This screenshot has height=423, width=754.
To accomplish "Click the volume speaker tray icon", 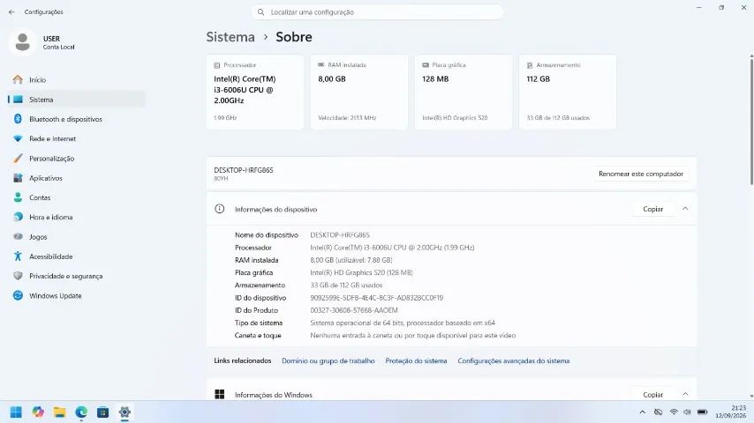I will [687, 412].
